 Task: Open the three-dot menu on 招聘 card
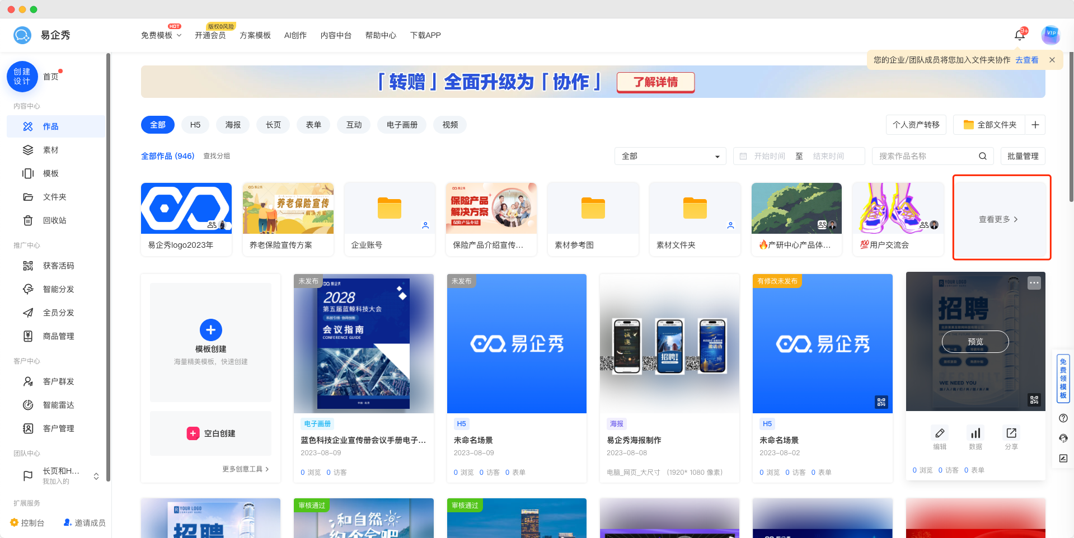pos(1034,283)
